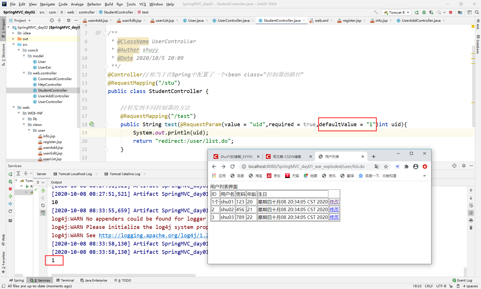This screenshot has height=289, width=481.
Task: Open the Tomcat 8 run configuration dropdown
Action: (x=397, y=12)
